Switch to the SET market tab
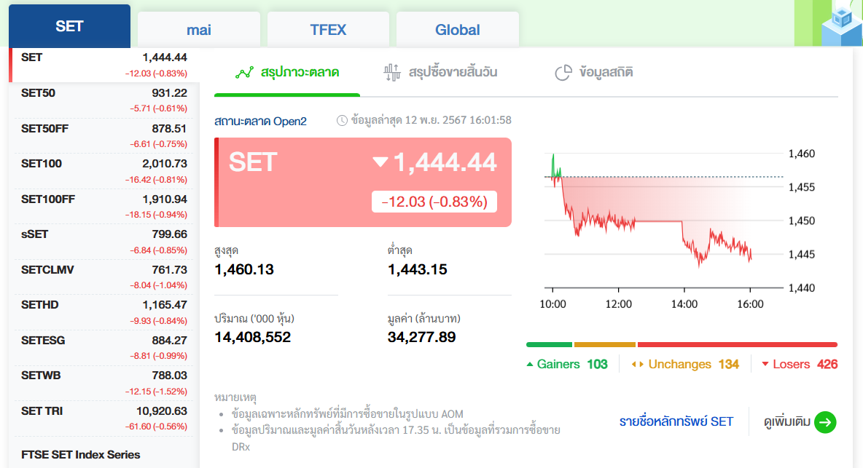The image size is (863, 468). [69, 26]
